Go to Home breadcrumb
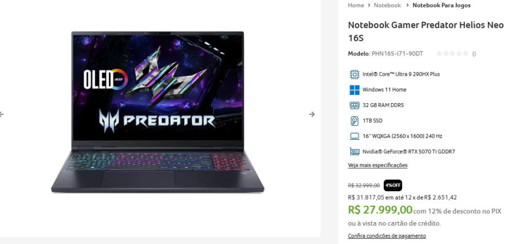Screen dimensions: 531x244 tap(356, 5)
